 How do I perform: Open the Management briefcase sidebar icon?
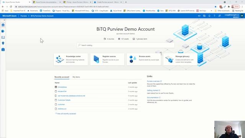(3, 49)
